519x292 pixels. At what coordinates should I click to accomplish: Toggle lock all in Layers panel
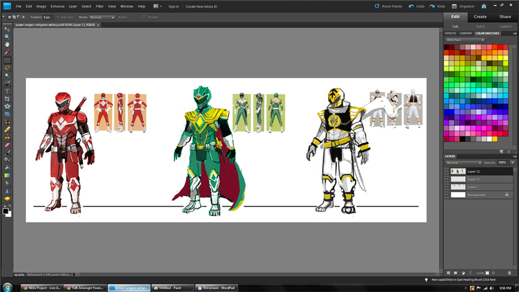[493, 273]
